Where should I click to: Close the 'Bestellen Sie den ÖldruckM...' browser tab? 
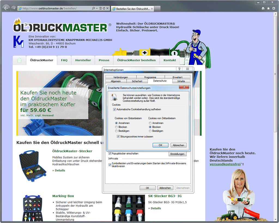[152, 8]
